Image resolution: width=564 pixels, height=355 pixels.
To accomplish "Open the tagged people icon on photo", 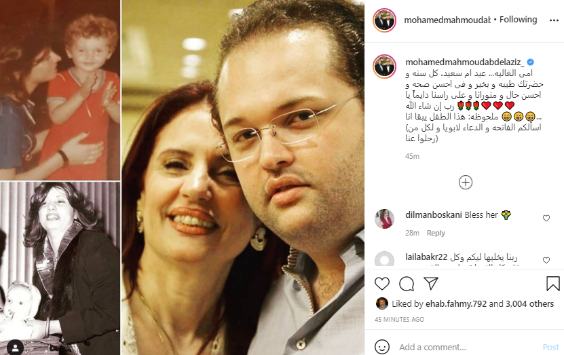I will (x=15, y=348).
